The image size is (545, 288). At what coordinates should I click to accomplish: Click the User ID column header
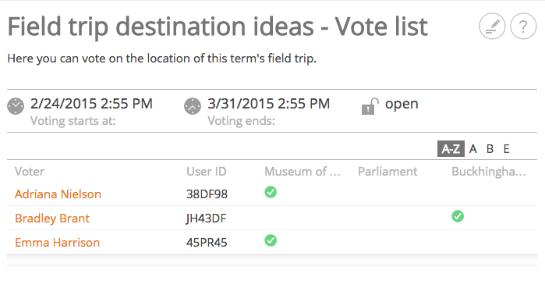tap(207, 172)
